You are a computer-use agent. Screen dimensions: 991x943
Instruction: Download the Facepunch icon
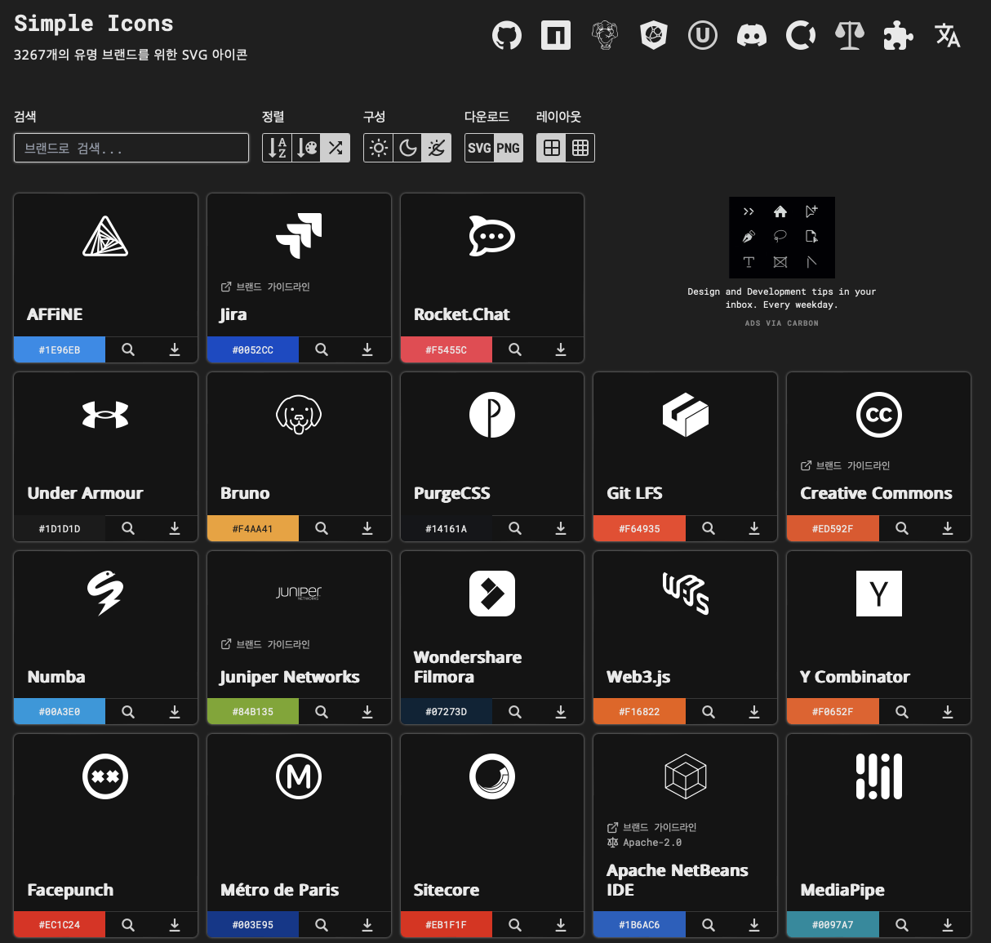click(175, 924)
